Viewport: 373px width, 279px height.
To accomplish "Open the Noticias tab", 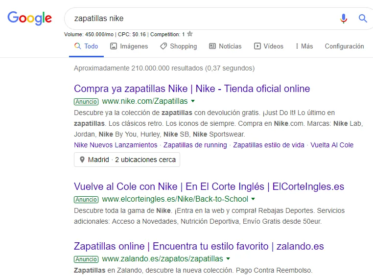I will coord(225,46).
